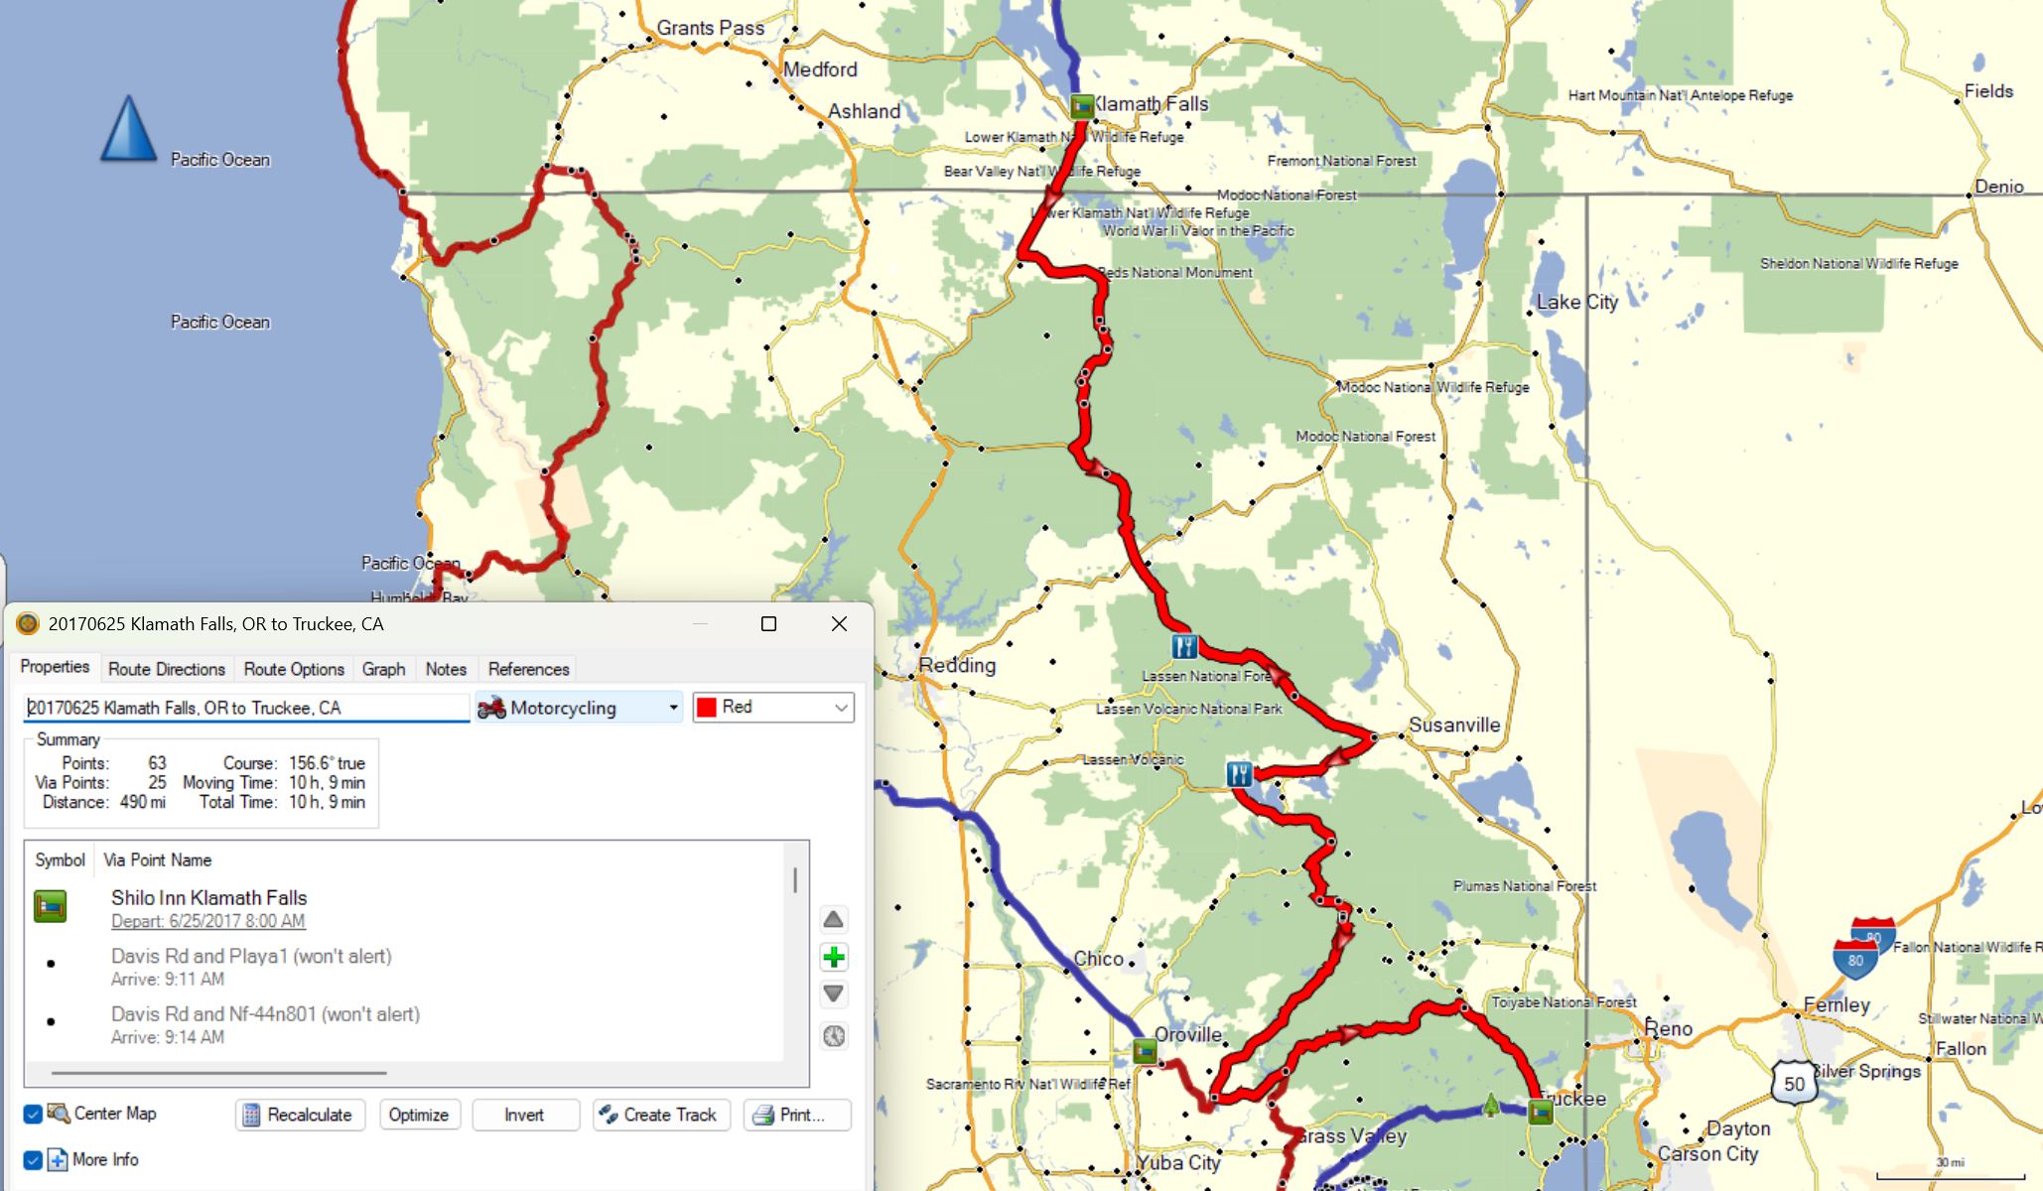Uncheck the Center Map checkbox
The width and height of the screenshot is (2043, 1191).
[33, 1114]
